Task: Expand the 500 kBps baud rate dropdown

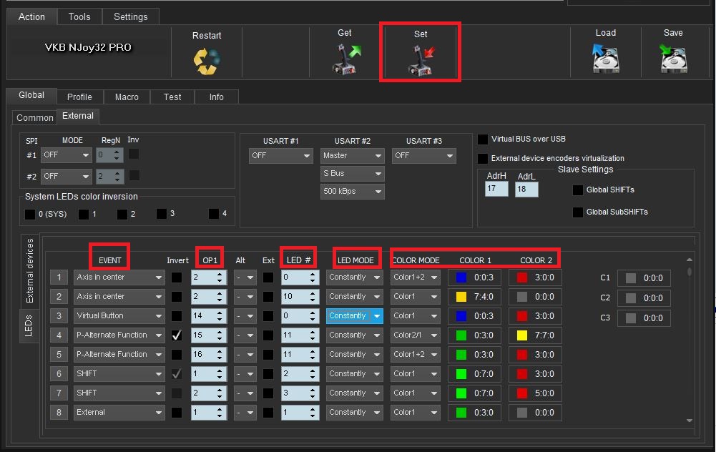Action: (352, 191)
